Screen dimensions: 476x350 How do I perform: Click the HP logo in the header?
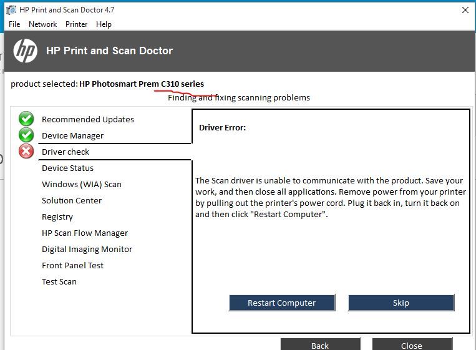pos(26,51)
